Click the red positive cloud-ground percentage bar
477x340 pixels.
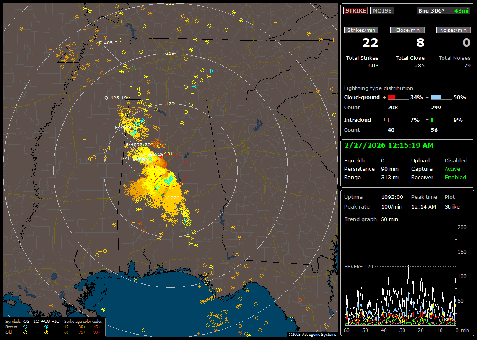point(398,97)
